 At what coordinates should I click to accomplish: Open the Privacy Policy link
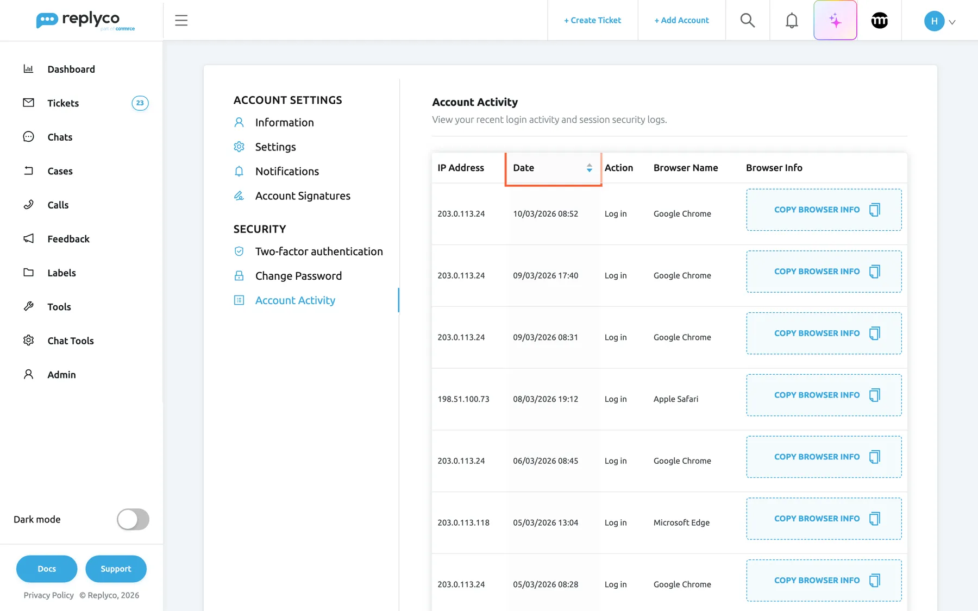coord(48,595)
